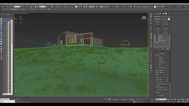
Task: Select the Shrink Wrap mapping option
Action: pyautogui.click(x=158, y=62)
